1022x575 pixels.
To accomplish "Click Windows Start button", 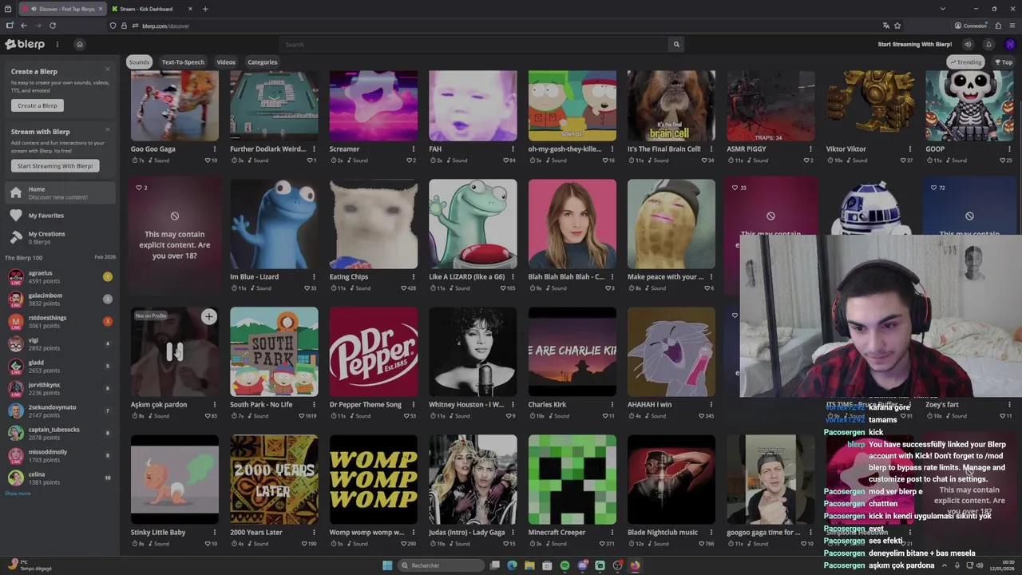I will pos(387,565).
